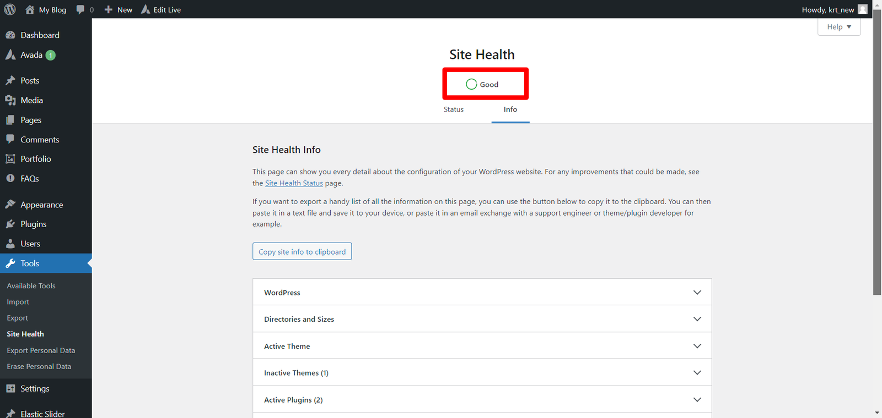Click the Avada icon beside Edit Live
The width and height of the screenshot is (882, 418).
click(x=146, y=9)
